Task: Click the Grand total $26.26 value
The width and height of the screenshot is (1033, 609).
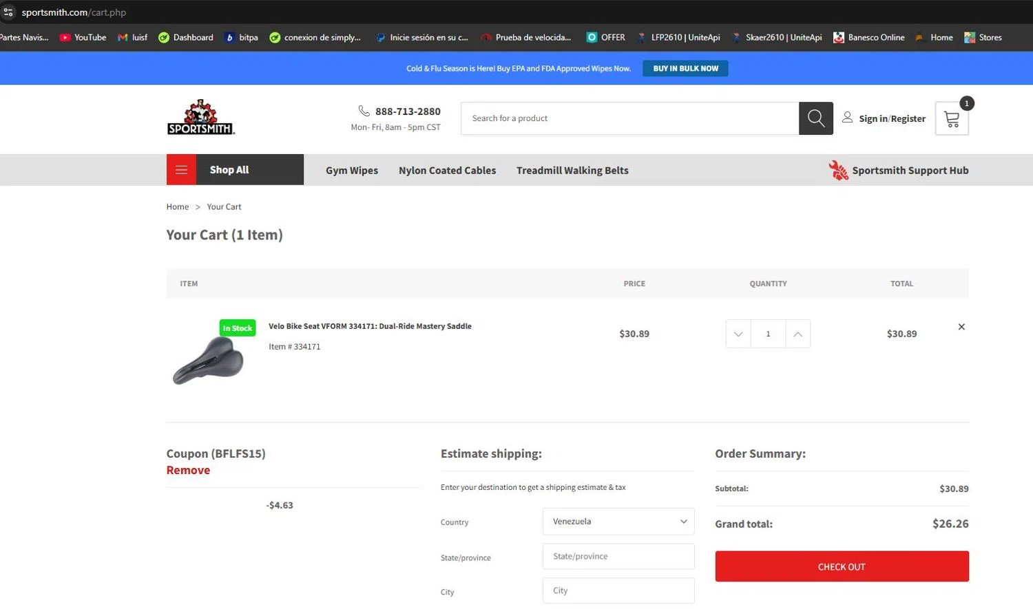Action: coord(950,524)
